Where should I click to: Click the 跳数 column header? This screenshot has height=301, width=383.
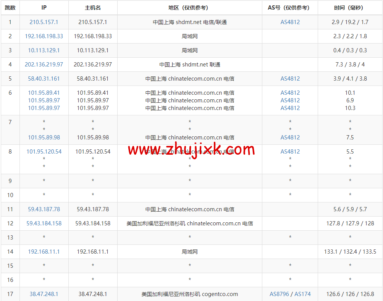tap(10, 8)
